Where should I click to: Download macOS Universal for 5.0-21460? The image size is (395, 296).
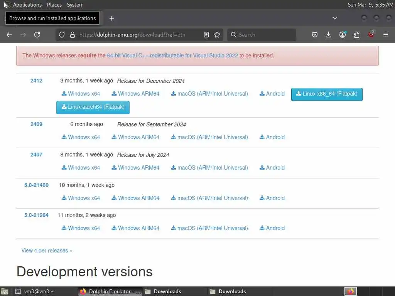click(209, 198)
